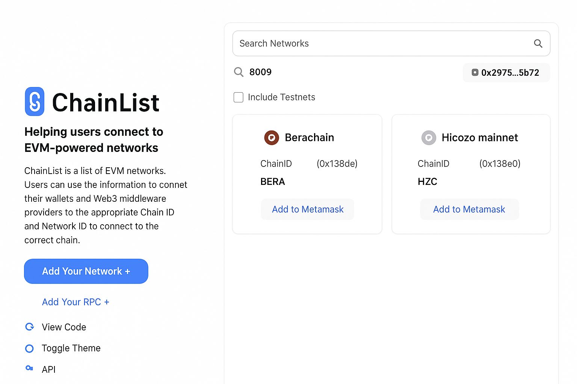
Task: Click the Toggle Theme circle icon
Action: click(29, 348)
